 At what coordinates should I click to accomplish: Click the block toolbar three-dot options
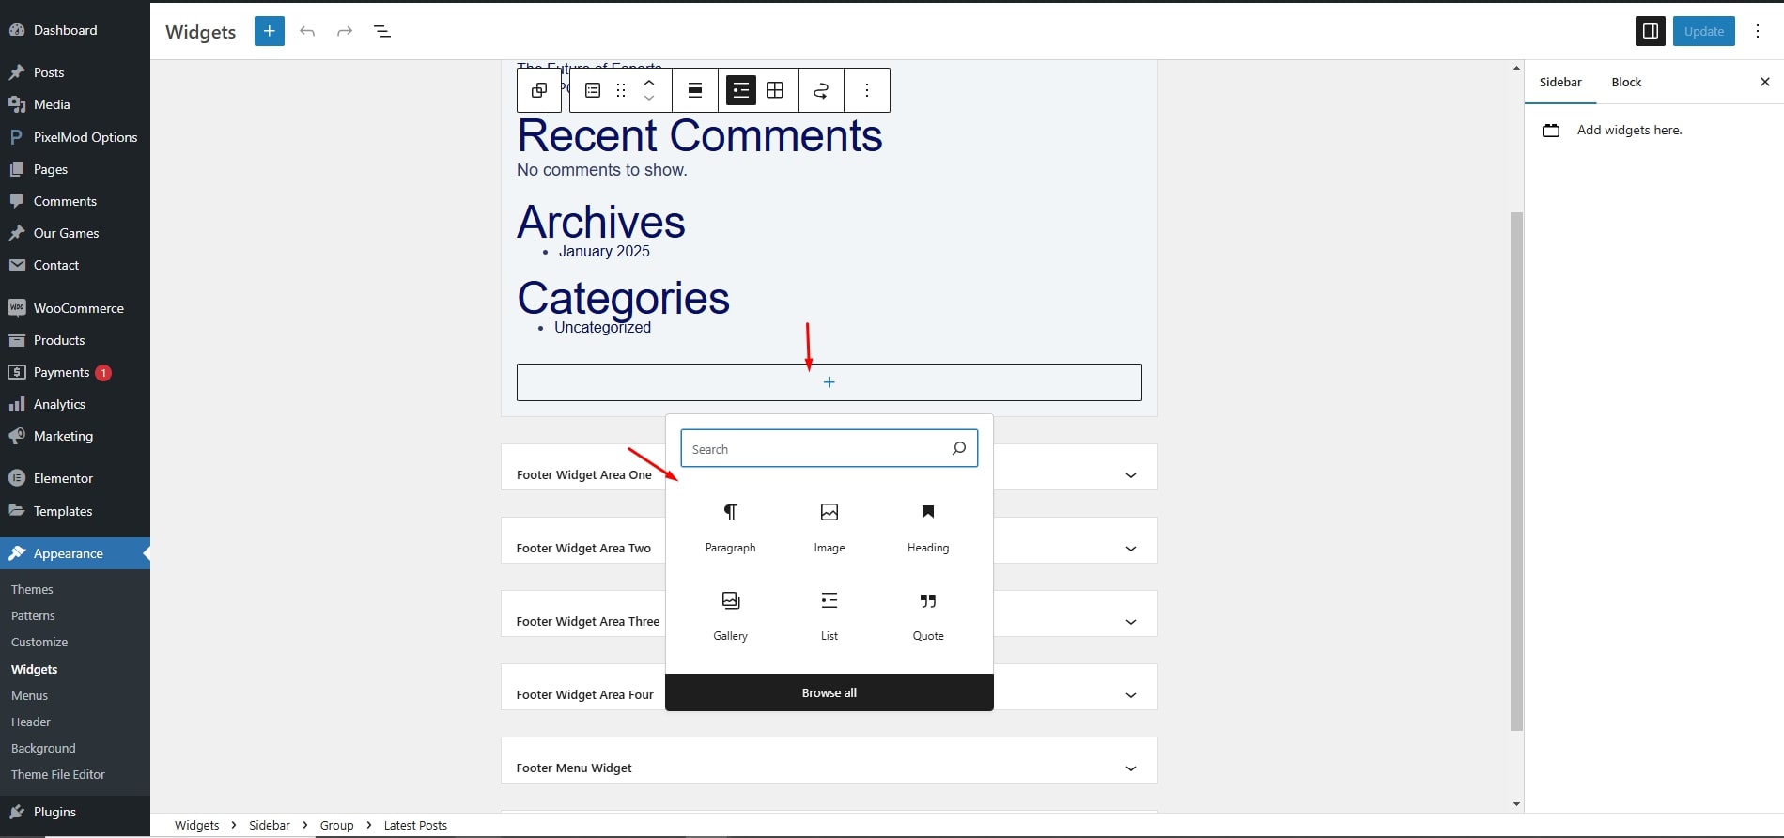pyautogui.click(x=867, y=90)
